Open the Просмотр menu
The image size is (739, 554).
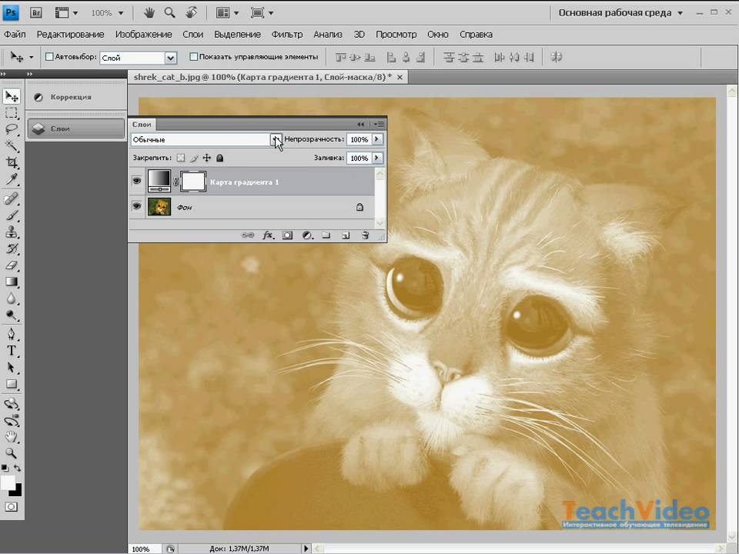pos(396,35)
